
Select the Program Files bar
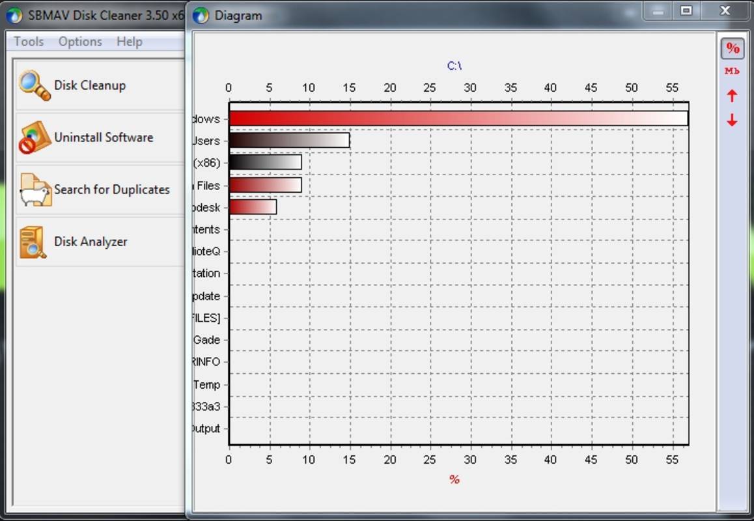[x=266, y=185]
